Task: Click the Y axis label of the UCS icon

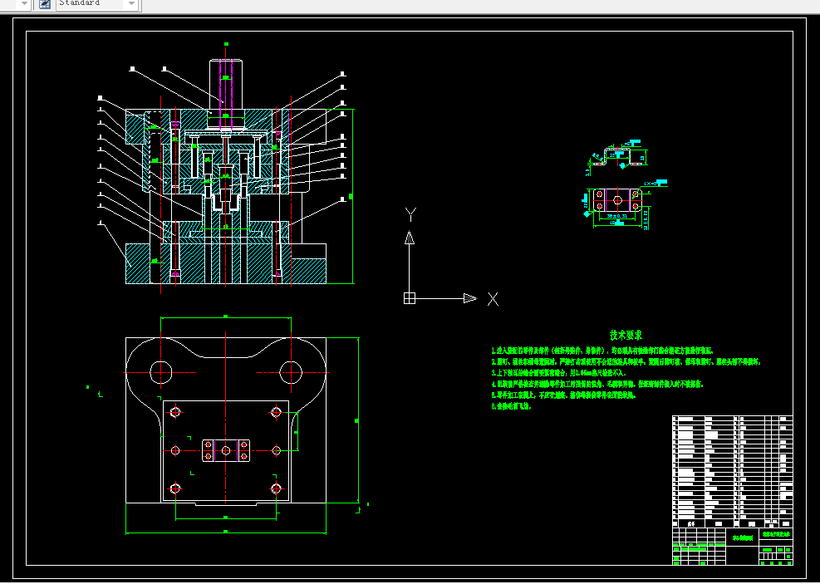Action: [x=410, y=214]
